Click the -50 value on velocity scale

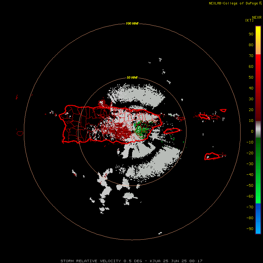[x=250, y=186]
